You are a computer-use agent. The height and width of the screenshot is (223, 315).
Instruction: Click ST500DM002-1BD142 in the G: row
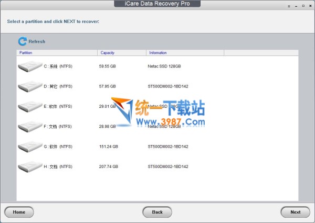pos(168,147)
